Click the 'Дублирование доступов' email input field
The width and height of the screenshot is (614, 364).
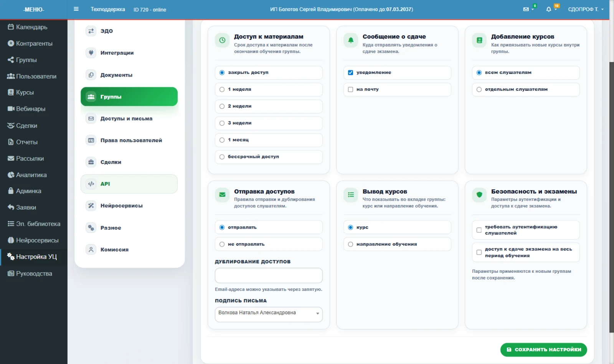tap(269, 275)
